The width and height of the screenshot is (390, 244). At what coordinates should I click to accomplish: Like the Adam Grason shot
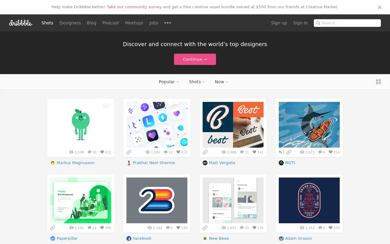331,228
